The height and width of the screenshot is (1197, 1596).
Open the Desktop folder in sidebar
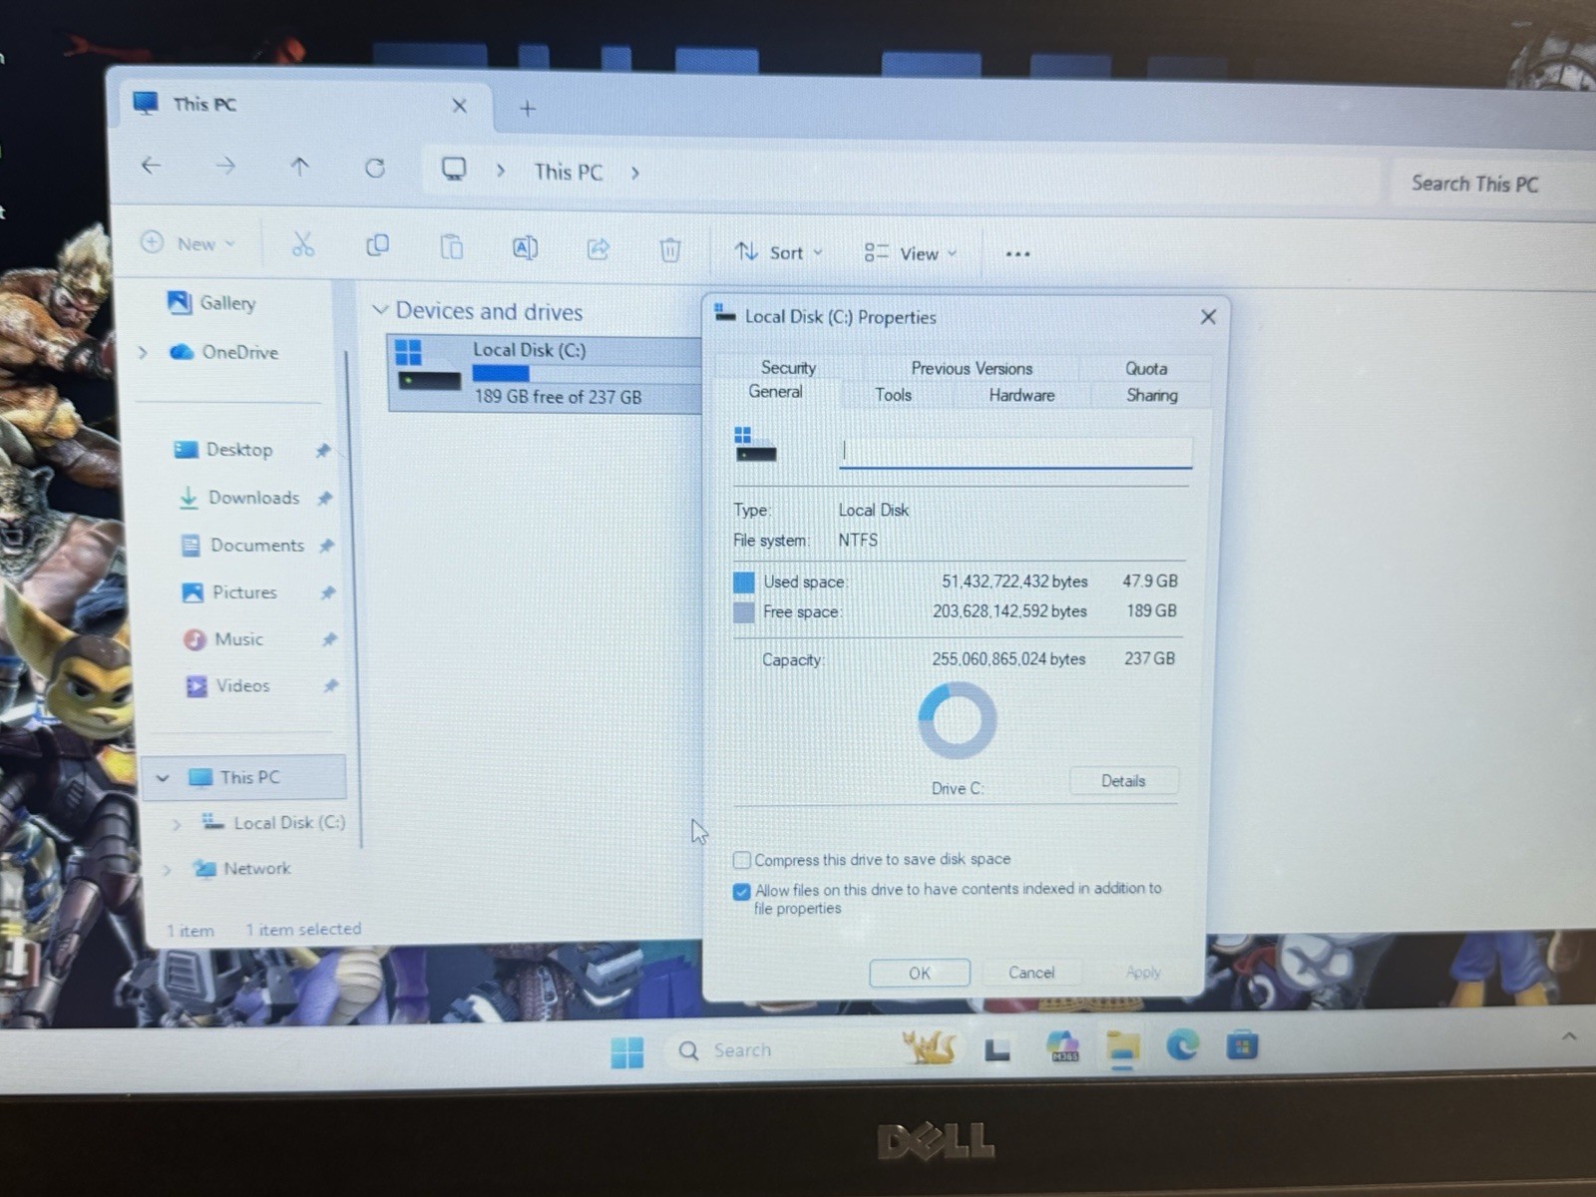coord(223,450)
